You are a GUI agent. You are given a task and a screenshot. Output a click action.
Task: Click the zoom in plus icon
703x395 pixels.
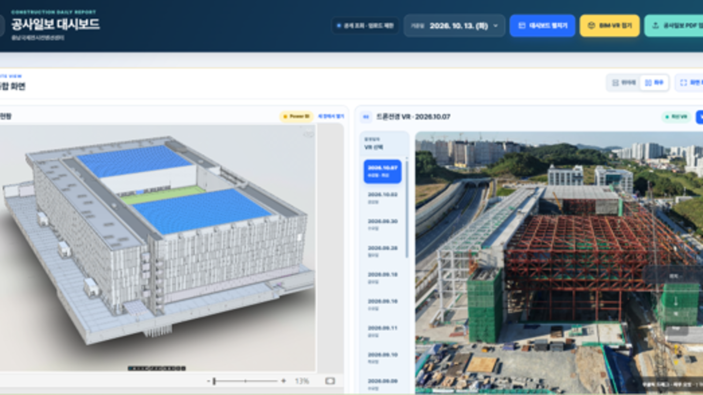(283, 381)
